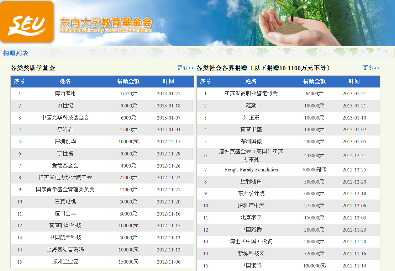This screenshot has height=271, width=395.
Task: Click the 700000港币 amount cell
Action: [314, 170]
